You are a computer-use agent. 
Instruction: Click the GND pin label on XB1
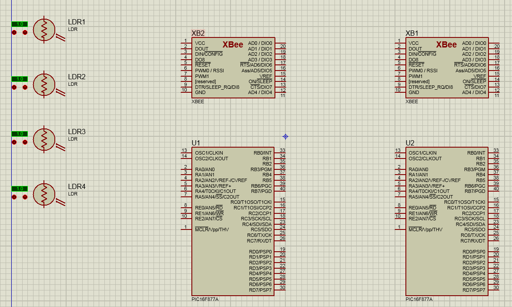tap(414, 92)
